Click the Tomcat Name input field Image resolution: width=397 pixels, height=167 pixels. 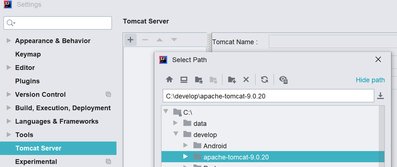click(x=333, y=41)
